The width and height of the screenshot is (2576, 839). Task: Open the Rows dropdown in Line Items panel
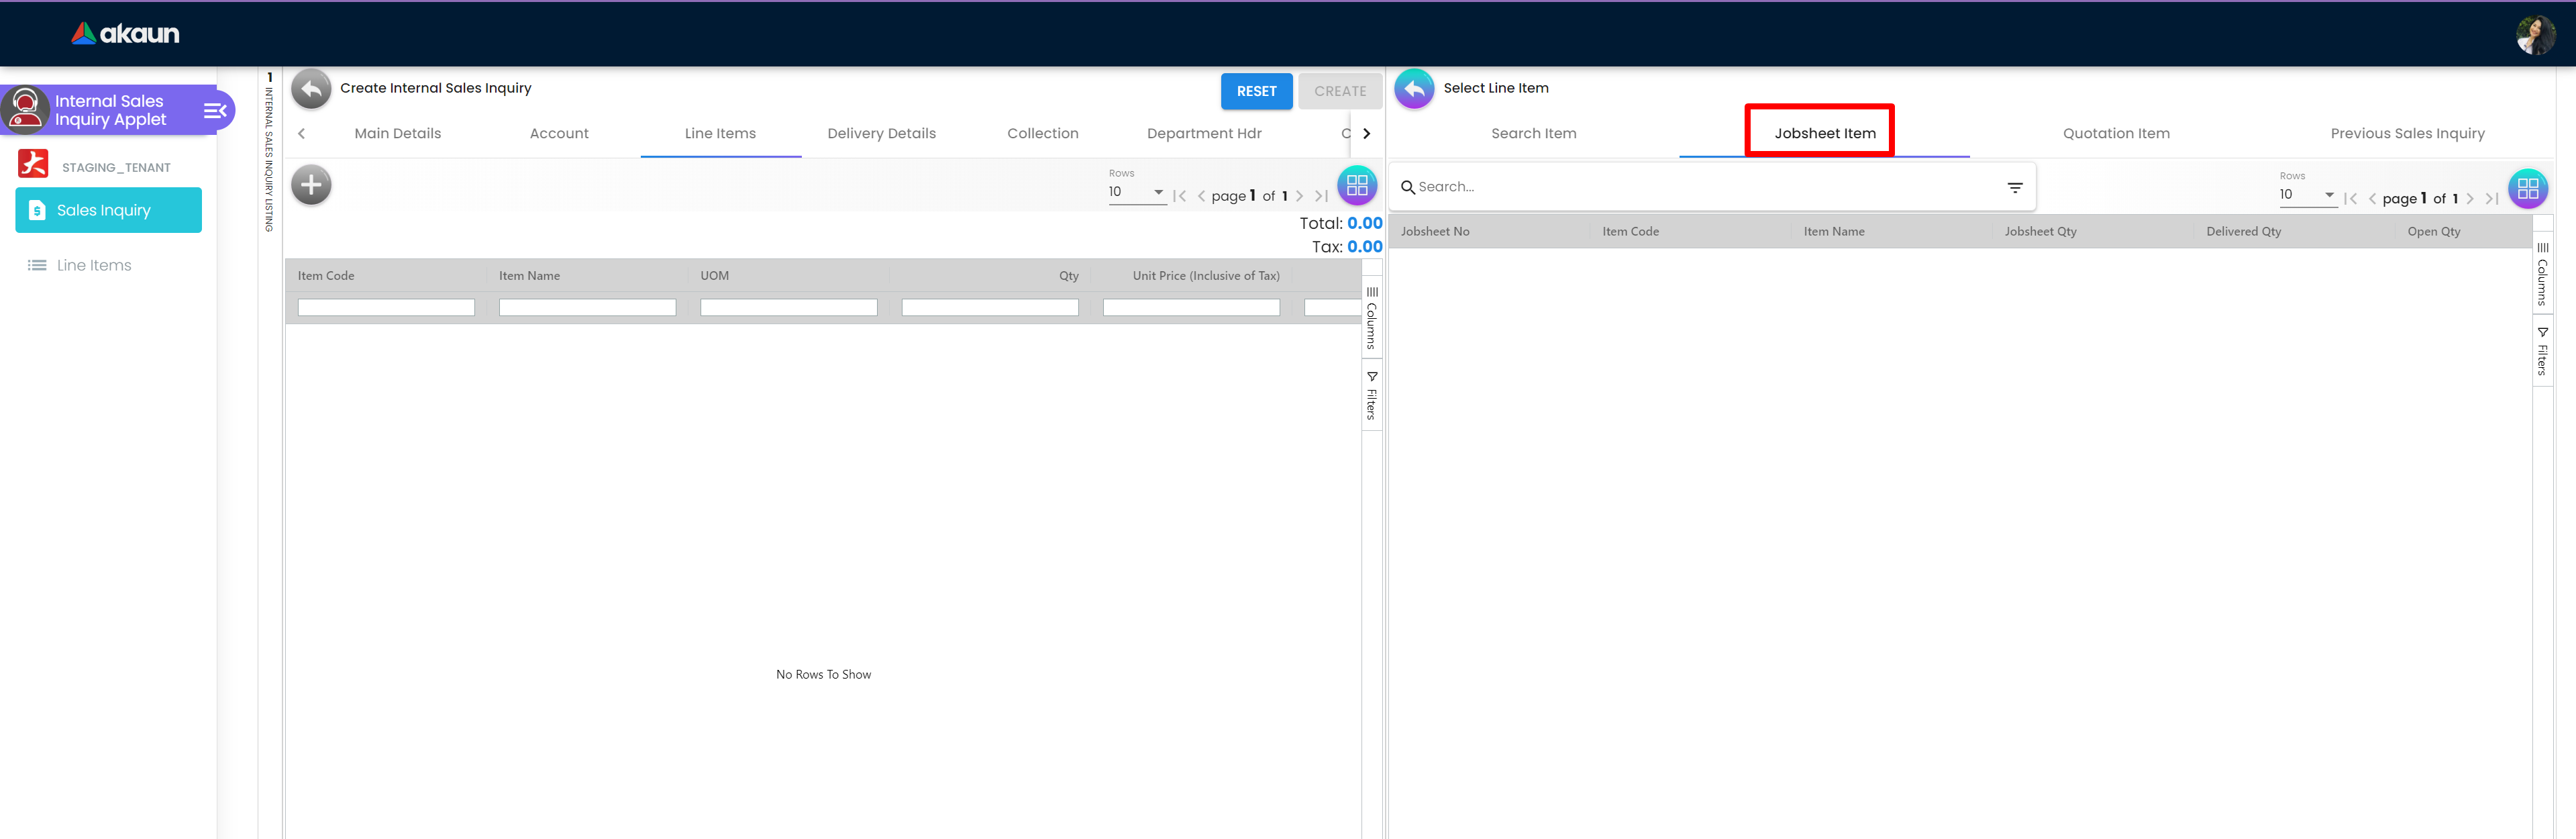click(1137, 192)
